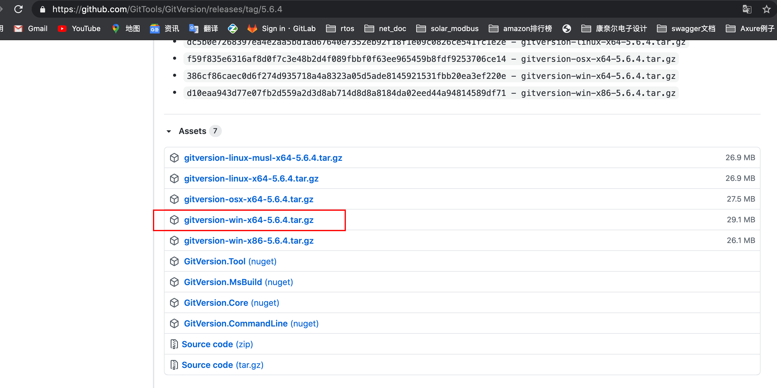
Task: Click the lock icon in address bar
Action: pos(43,9)
